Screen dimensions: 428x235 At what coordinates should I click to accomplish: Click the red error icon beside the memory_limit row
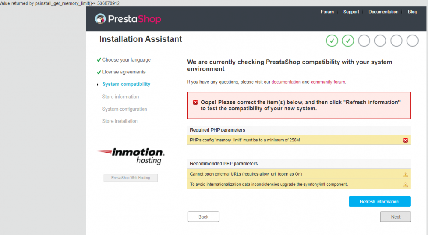coord(405,141)
